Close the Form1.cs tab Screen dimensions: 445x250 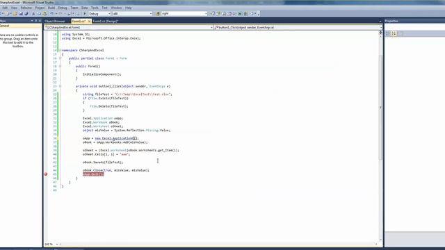tap(89, 22)
